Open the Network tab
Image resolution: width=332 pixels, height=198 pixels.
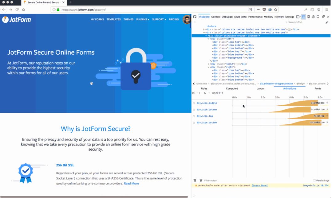click(x=279, y=17)
